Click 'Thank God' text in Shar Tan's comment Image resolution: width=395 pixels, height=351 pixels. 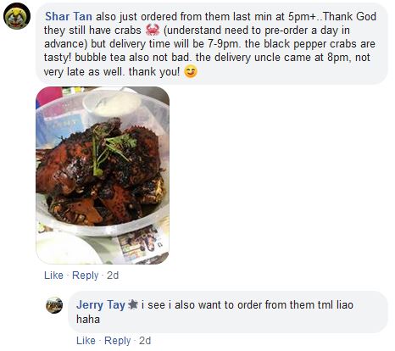[x=349, y=16]
